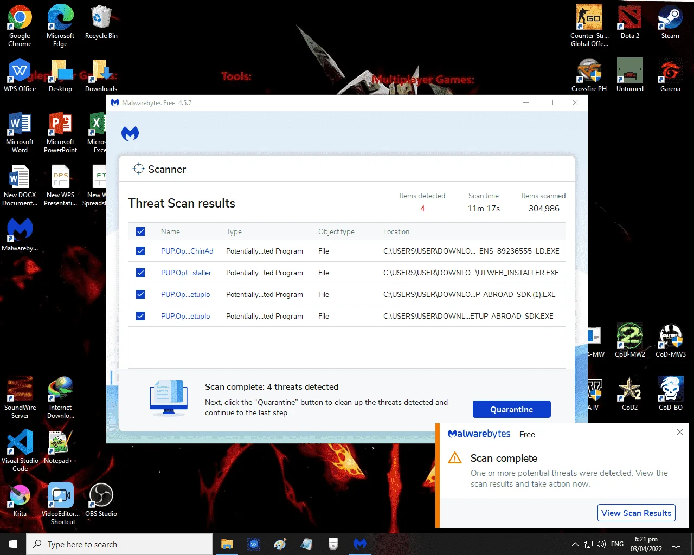Launch Counter-Strike Global Offensive shortcut
This screenshot has width=694, height=555.
click(589, 25)
